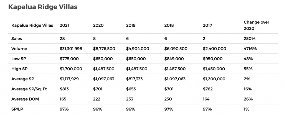Click the 2017 low SP $950,000
284x120 pixels.
(x=212, y=59)
